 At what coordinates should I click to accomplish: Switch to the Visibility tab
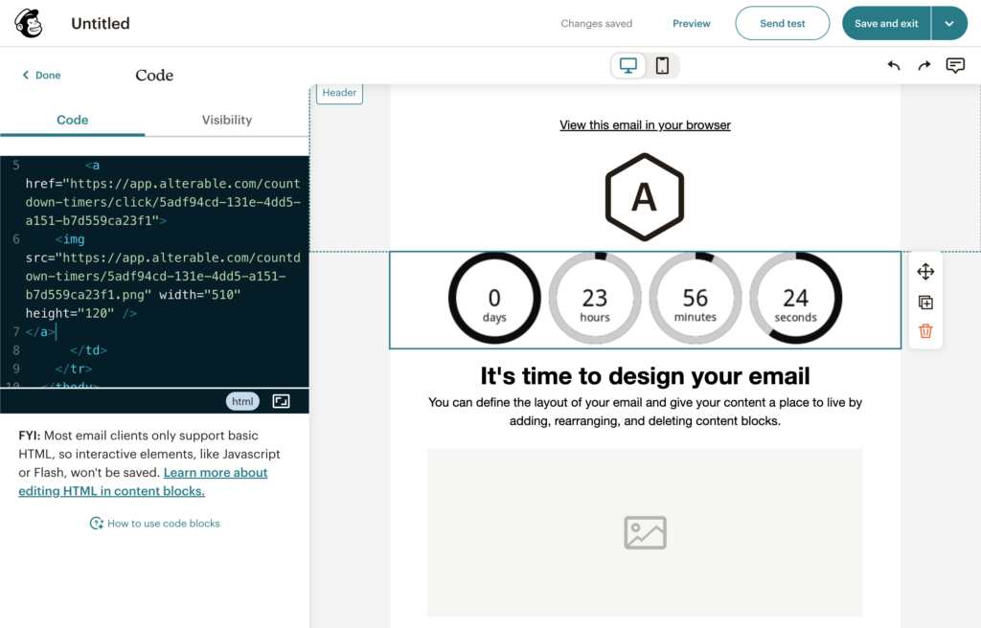(226, 120)
